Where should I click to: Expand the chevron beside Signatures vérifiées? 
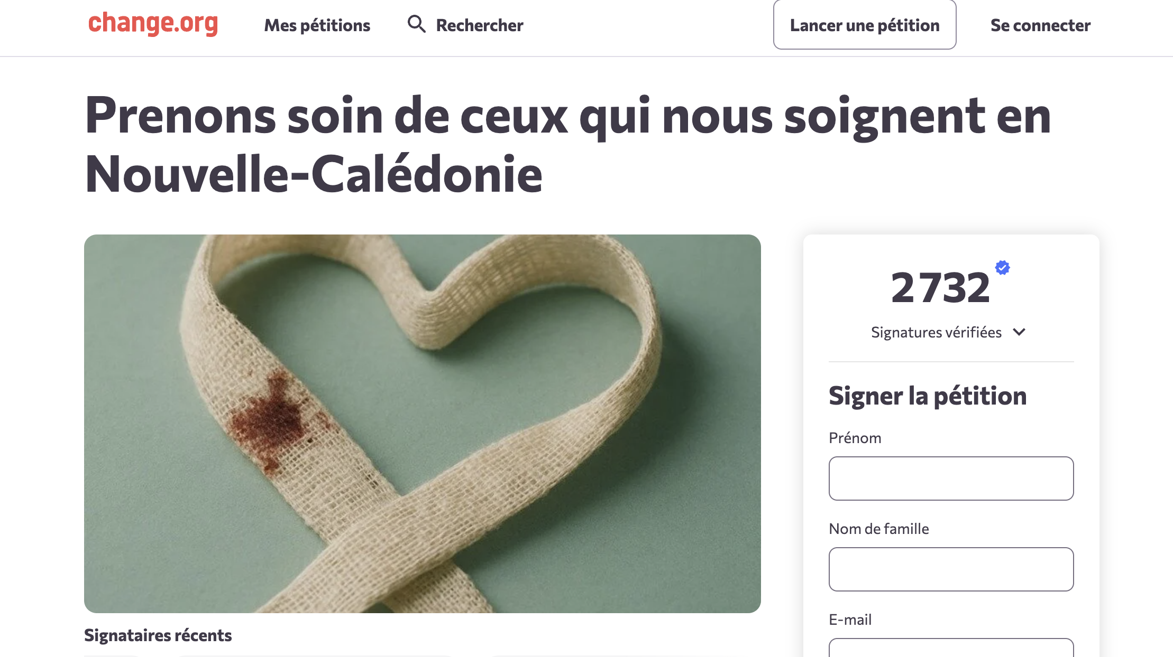[x=1019, y=332]
